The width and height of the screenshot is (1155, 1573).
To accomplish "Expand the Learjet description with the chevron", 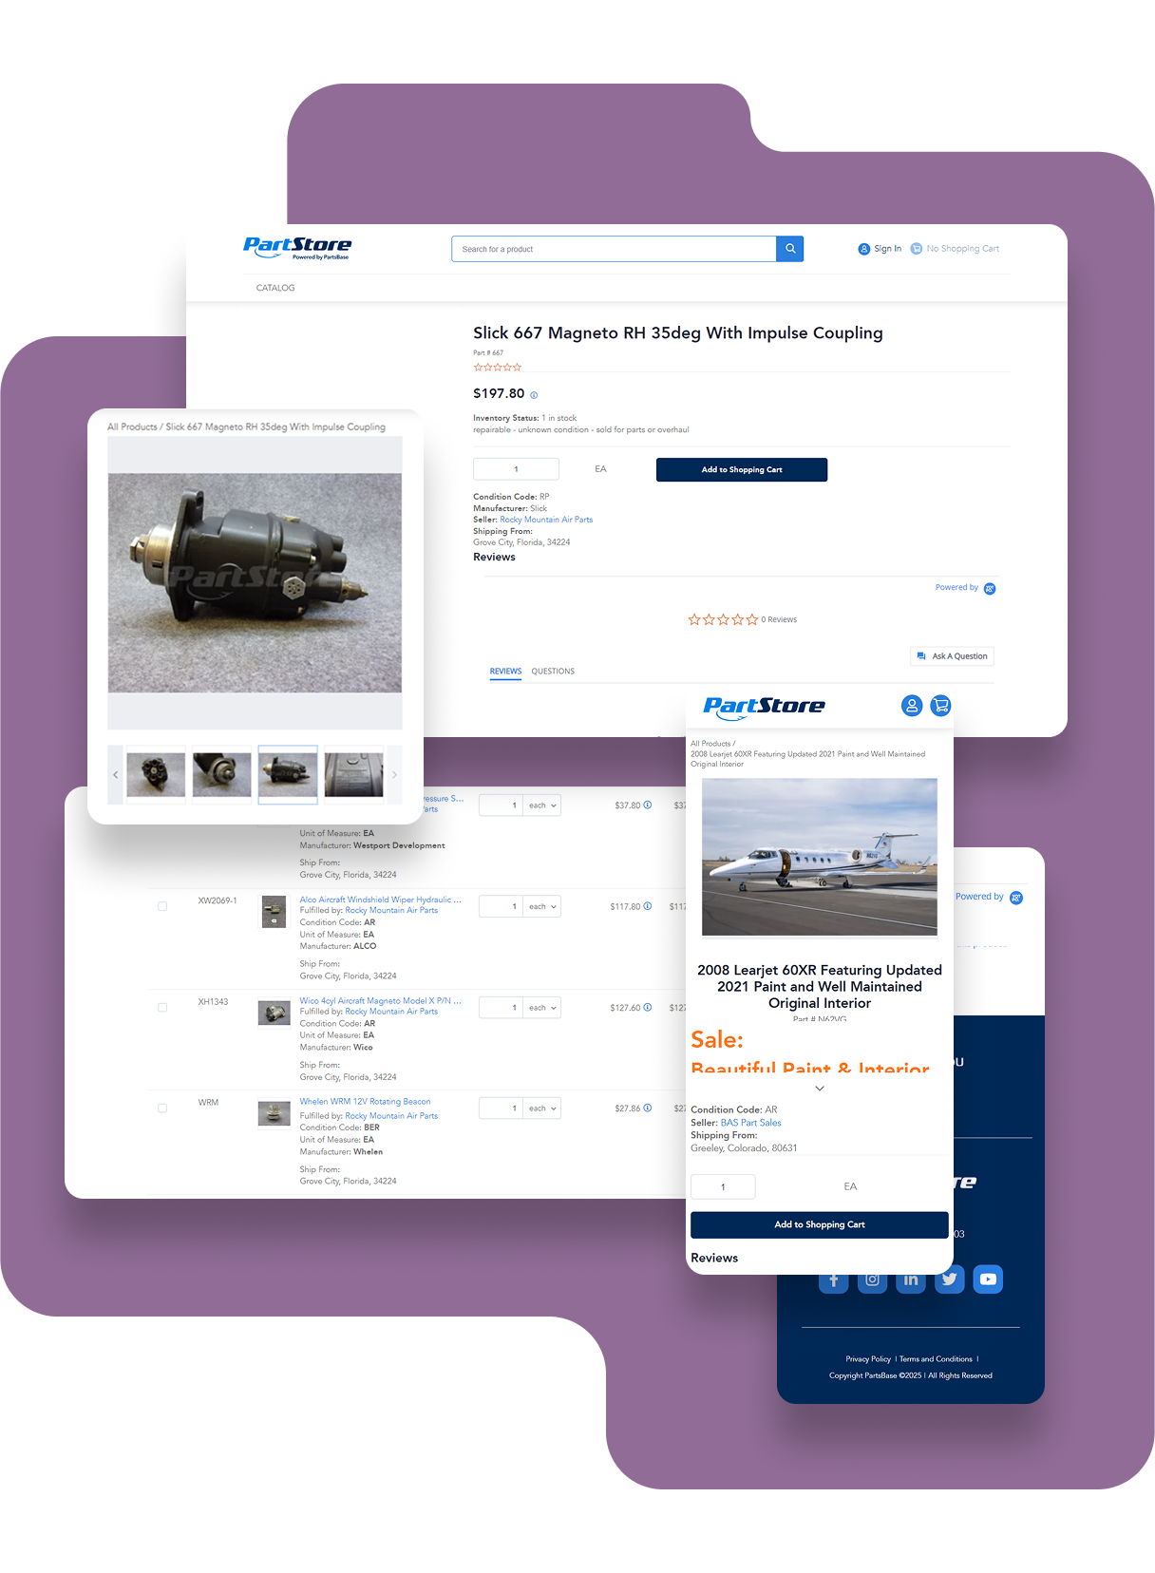I will click(x=820, y=1089).
